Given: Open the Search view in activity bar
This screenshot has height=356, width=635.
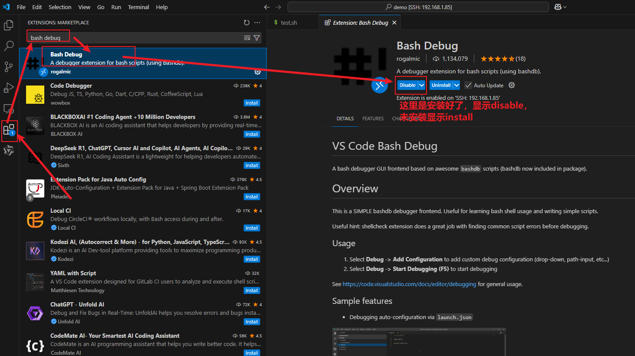Looking at the screenshot, I should (9, 46).
